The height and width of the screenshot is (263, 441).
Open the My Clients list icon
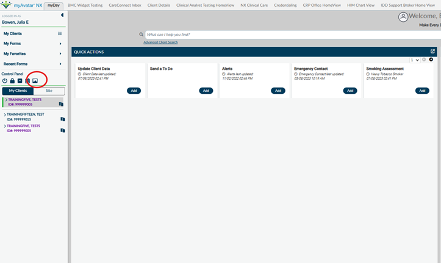click(x=60, y=33)
